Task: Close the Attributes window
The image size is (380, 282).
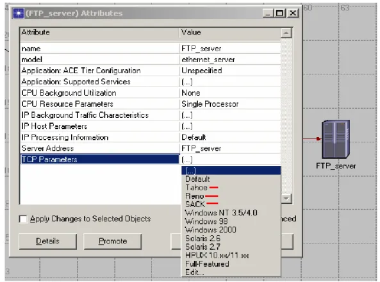Action: pos(293,13)
